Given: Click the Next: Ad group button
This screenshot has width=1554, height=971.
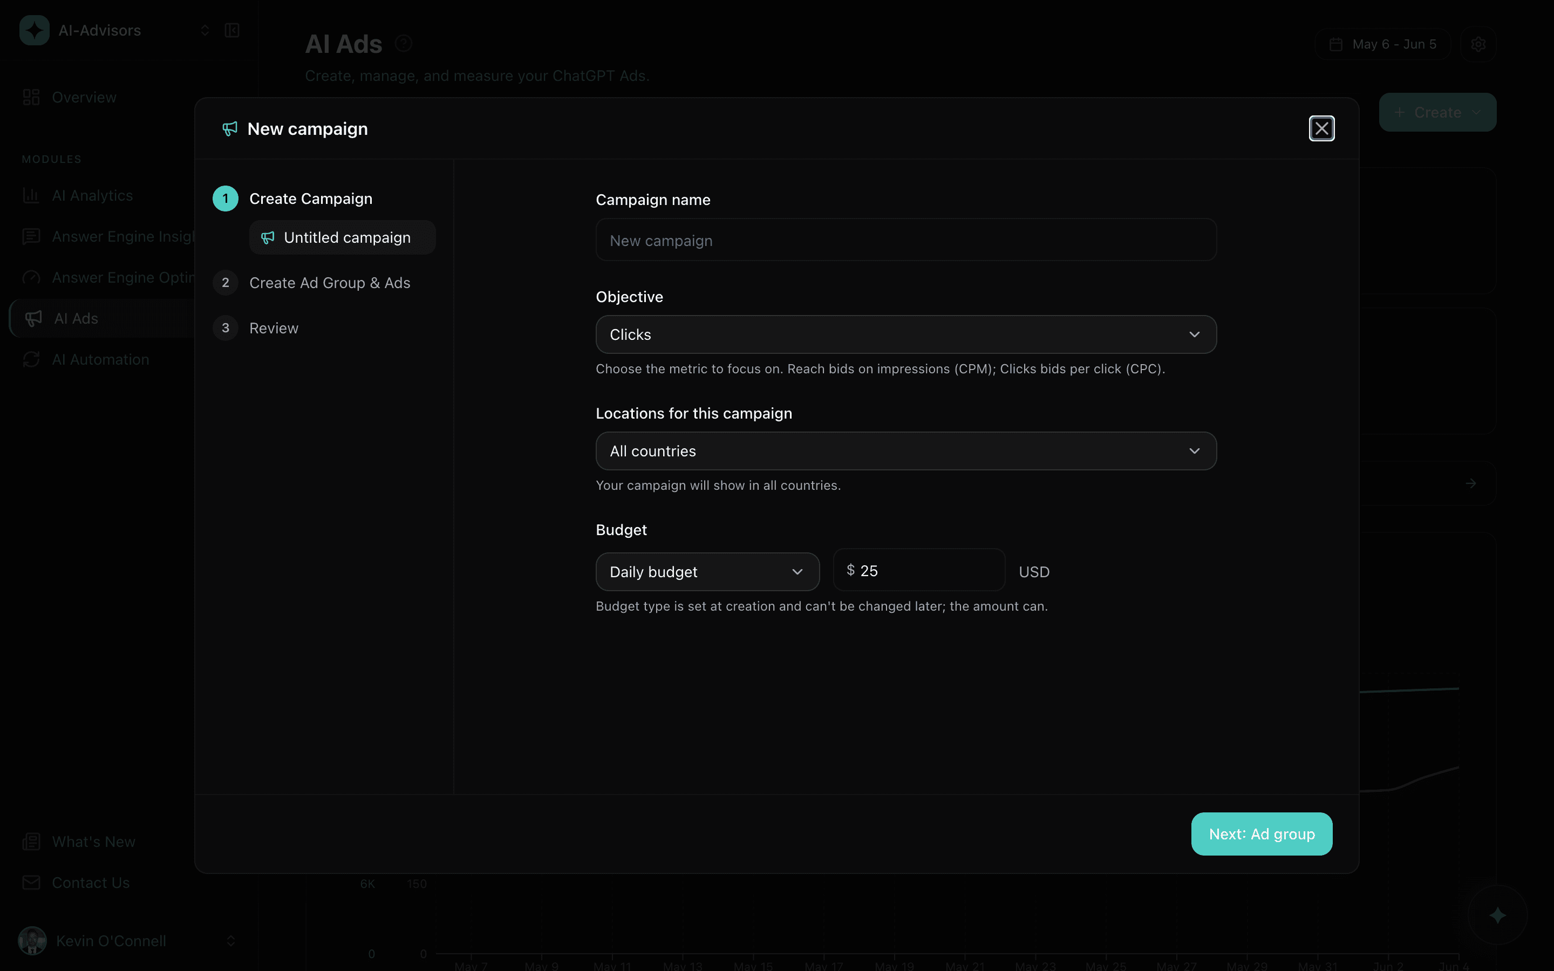Looking at the screenshot, I should (1261, 833).
